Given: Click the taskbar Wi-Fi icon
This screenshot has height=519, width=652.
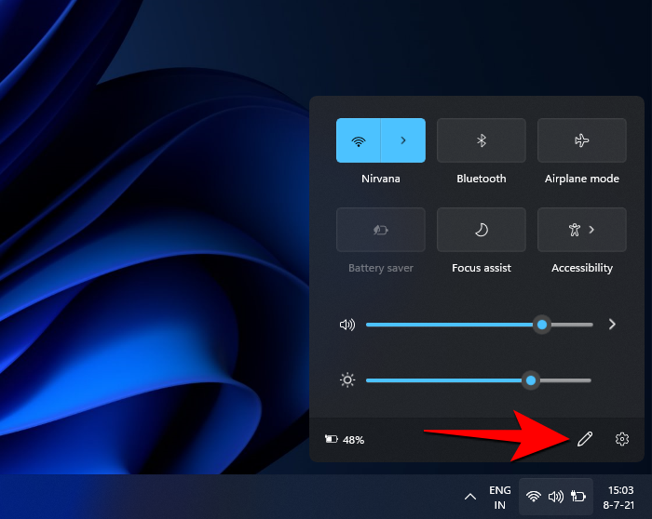Looking at the screenshot, I should tap(533, 496).
